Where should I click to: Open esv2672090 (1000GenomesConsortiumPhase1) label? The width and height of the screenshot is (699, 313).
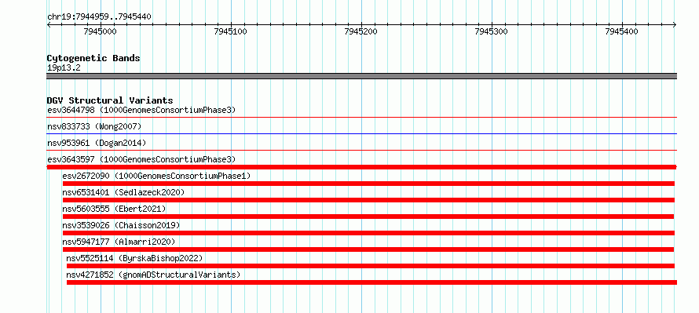pyautogui.click(x=156, y=176)
